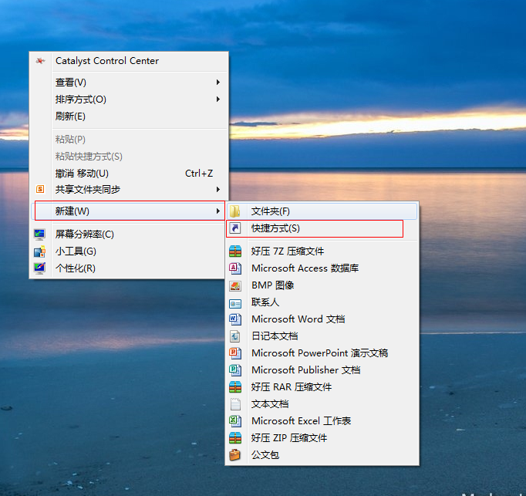Choose 撤消 移动(U) entry
The width and height of the screenshot is (526, 496).
[129, 174]
